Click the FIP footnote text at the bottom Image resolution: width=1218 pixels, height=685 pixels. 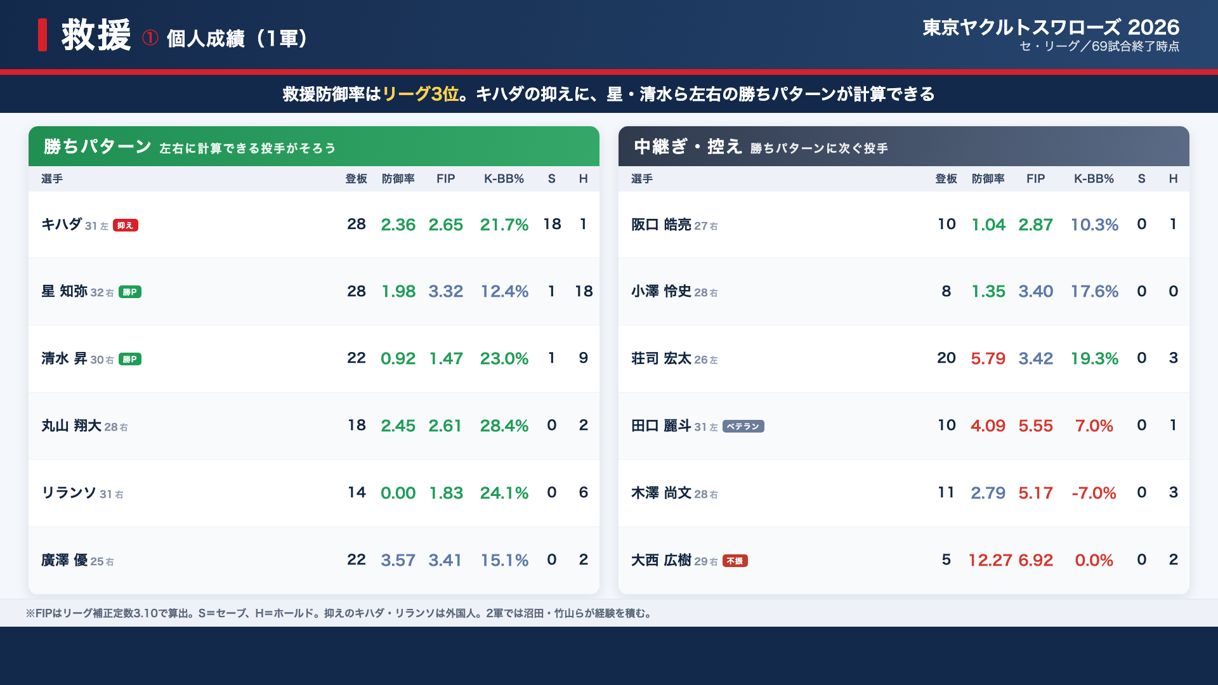[339, 613]
